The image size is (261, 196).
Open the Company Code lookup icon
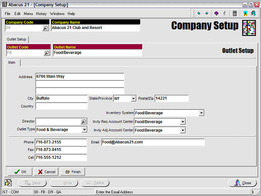click(45, 28)
